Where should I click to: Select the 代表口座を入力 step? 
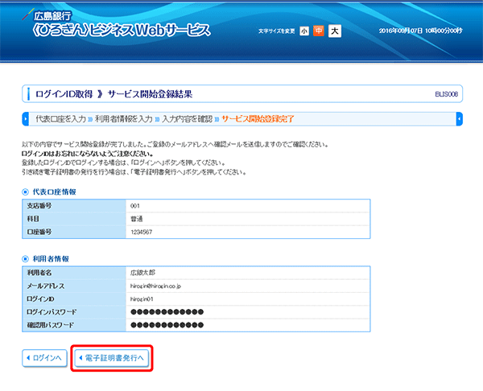click(x=60, y=119)
